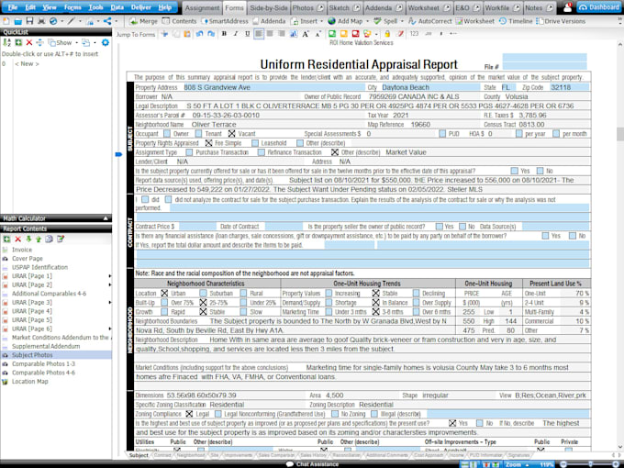The height and width of the screenshot is (468, 624).
Task: Switch to the Assignment tab
Action: click(202, 8)
